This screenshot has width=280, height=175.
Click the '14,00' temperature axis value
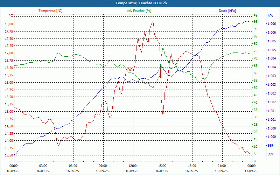(9, 141)
